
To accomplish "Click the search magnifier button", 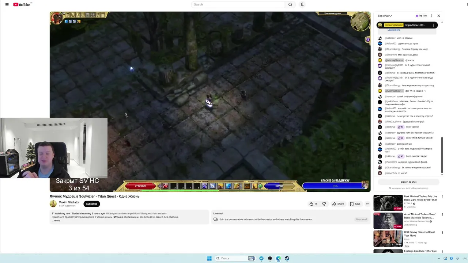I will point(290,4).
